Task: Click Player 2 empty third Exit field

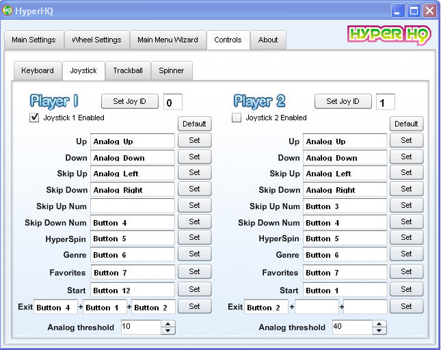Action: 365,307
